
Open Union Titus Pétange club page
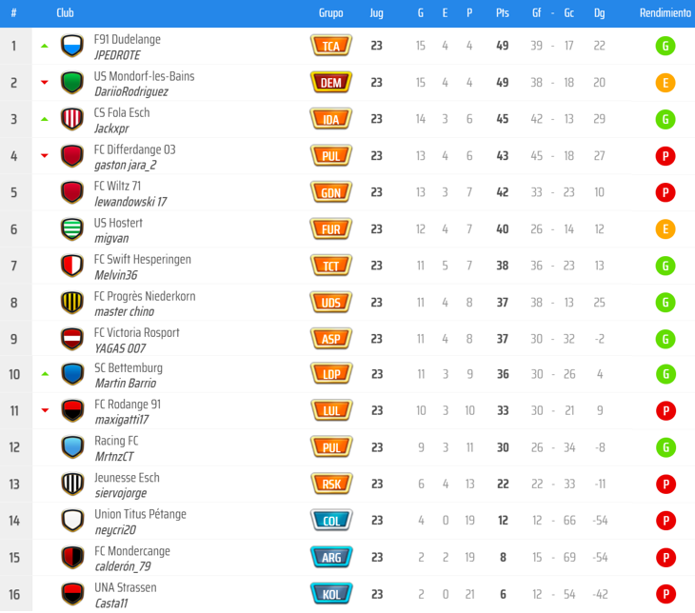click(140, 514)
